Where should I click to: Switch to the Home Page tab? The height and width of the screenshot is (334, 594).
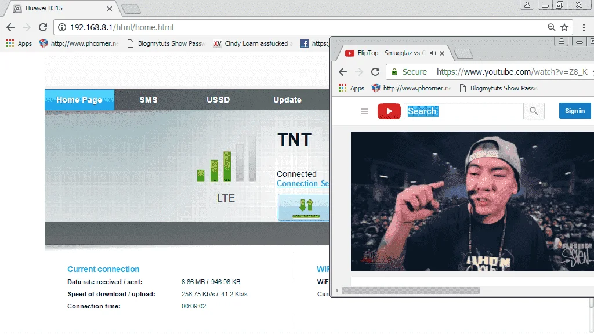79,100
